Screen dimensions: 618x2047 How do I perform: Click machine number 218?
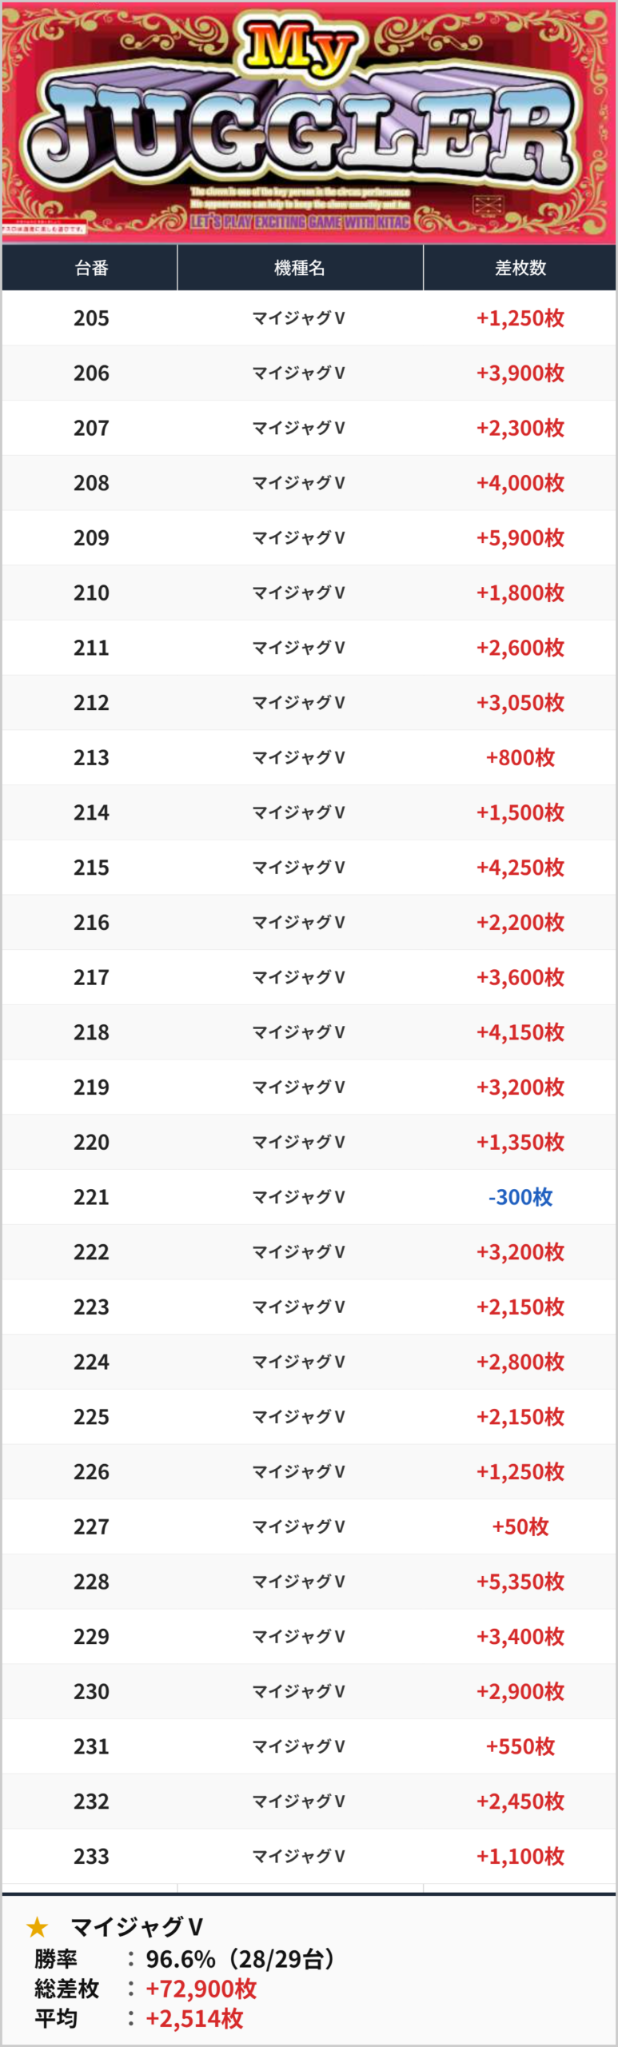[91, 1032]
